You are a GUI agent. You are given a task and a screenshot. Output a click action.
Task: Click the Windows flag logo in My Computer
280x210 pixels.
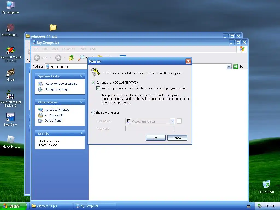tap(242, 49)
